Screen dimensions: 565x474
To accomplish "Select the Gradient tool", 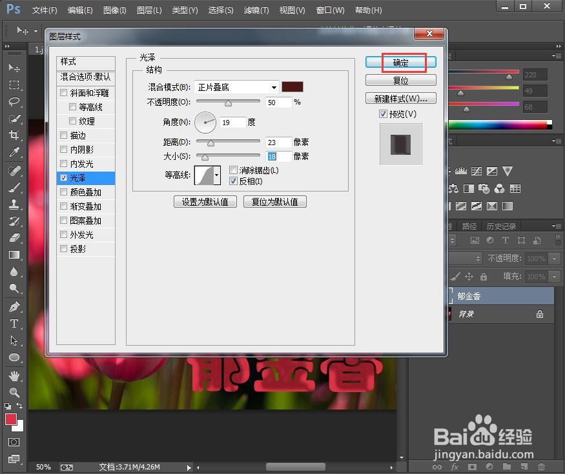I will (14, 255).
